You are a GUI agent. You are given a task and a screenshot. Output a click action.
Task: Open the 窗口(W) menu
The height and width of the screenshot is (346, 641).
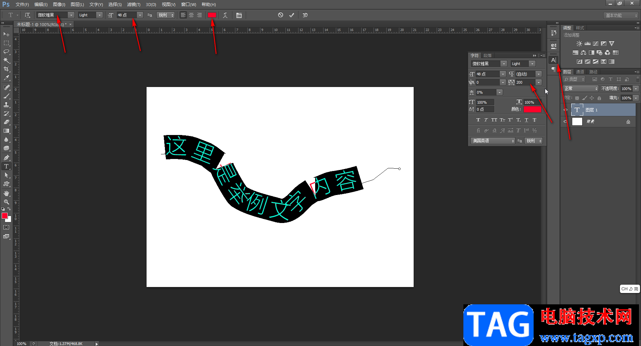[189, 4]
